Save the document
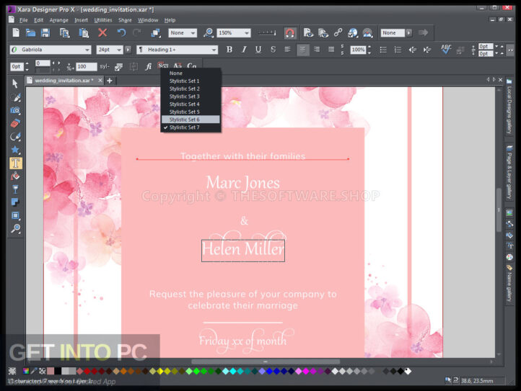 45,32
